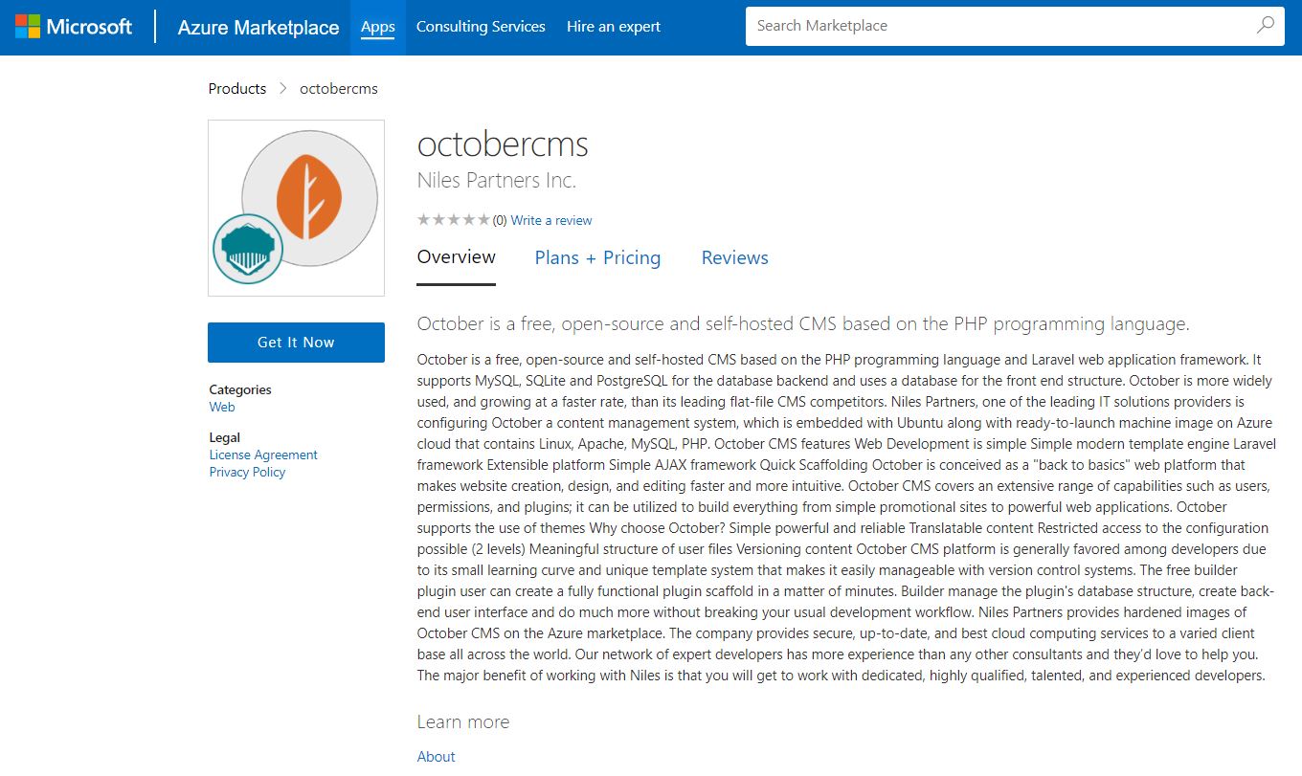Viewport: 1302px width, 776px height.
Task: Click the Microsoft logo
Action: pos(74,27)
